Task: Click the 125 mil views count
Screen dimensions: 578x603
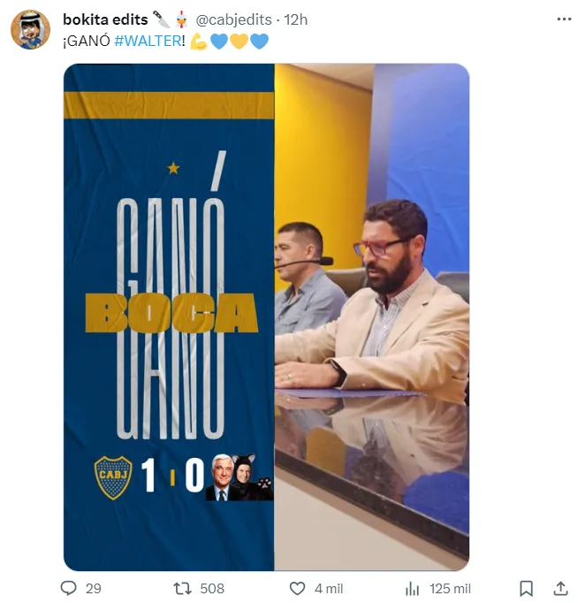Action: coord(450,588)
